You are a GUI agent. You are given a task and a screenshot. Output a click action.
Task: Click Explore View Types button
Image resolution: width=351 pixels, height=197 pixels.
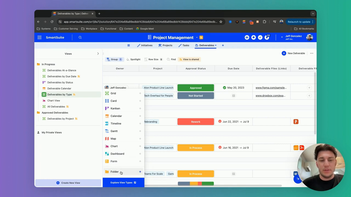tap(123, 182)
